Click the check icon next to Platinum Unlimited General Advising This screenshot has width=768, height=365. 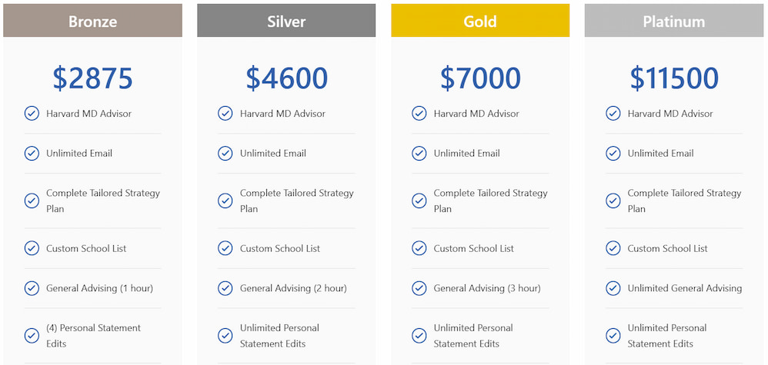[613, 288]
